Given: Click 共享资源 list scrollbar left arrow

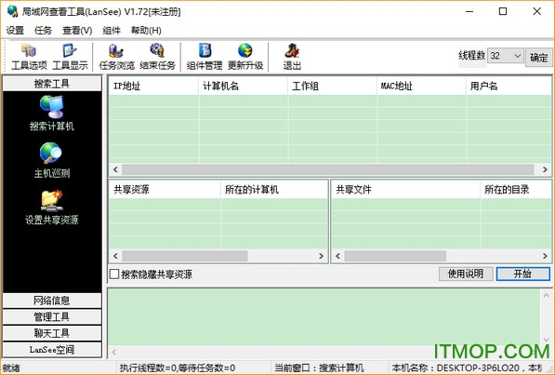Looking at the screenshot, I should tap(115, 256).
